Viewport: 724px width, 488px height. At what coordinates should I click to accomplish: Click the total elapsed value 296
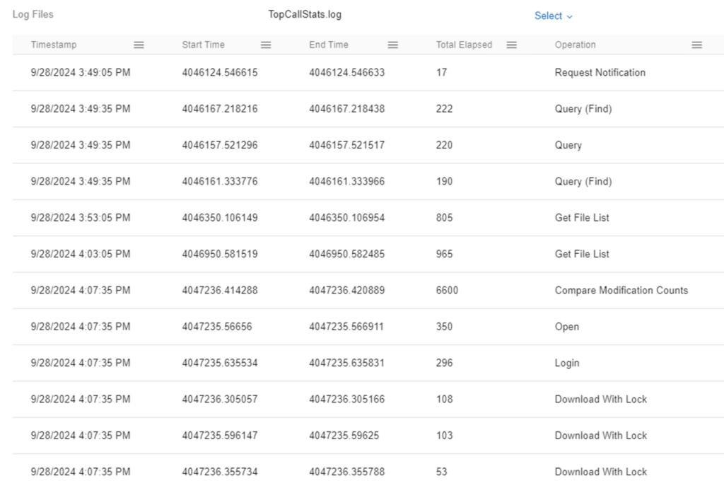tap(444, 364)
